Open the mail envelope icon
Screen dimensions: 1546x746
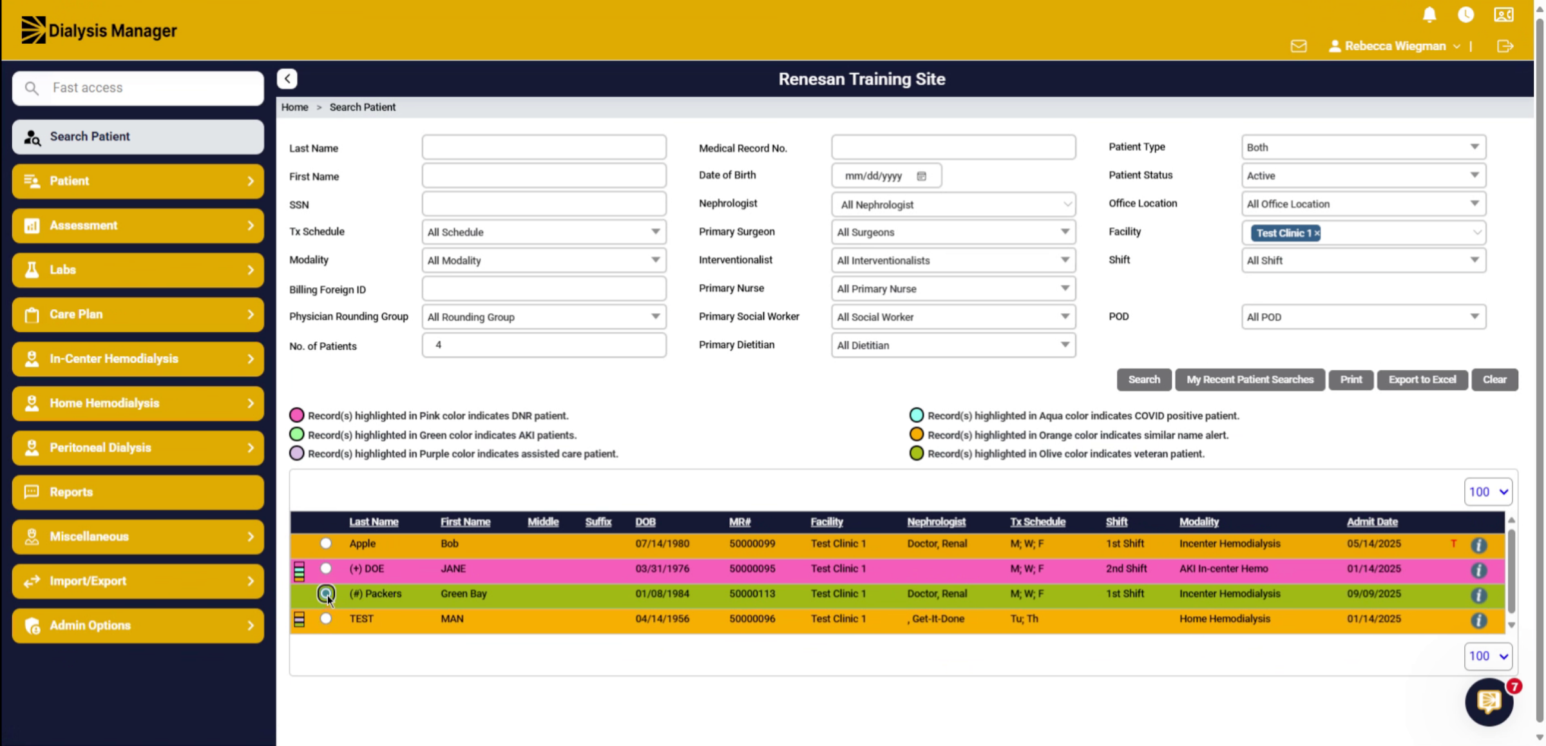click(1299, 46)
